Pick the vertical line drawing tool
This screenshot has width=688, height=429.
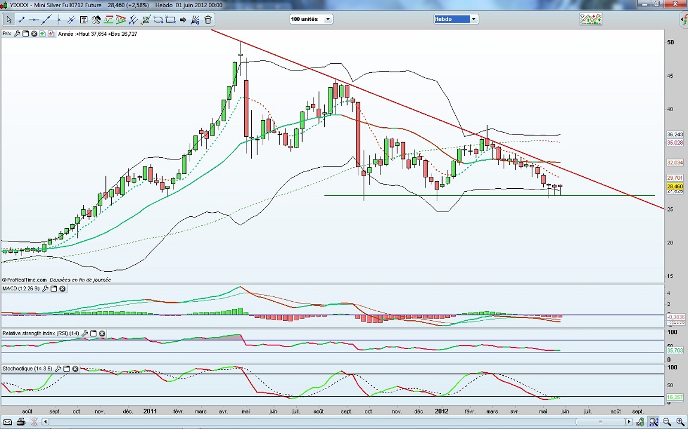point(59,20)
